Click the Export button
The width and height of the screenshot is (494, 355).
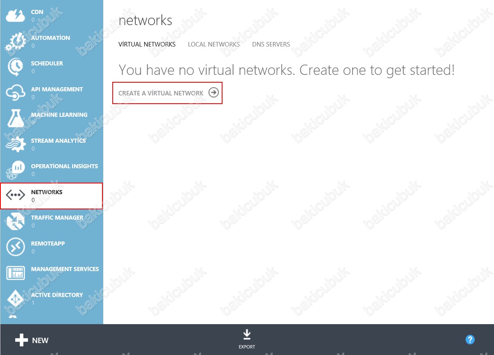[247, 339]
